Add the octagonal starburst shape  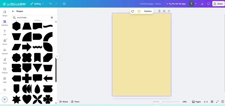pyautogui.click(x=16, y=58)
